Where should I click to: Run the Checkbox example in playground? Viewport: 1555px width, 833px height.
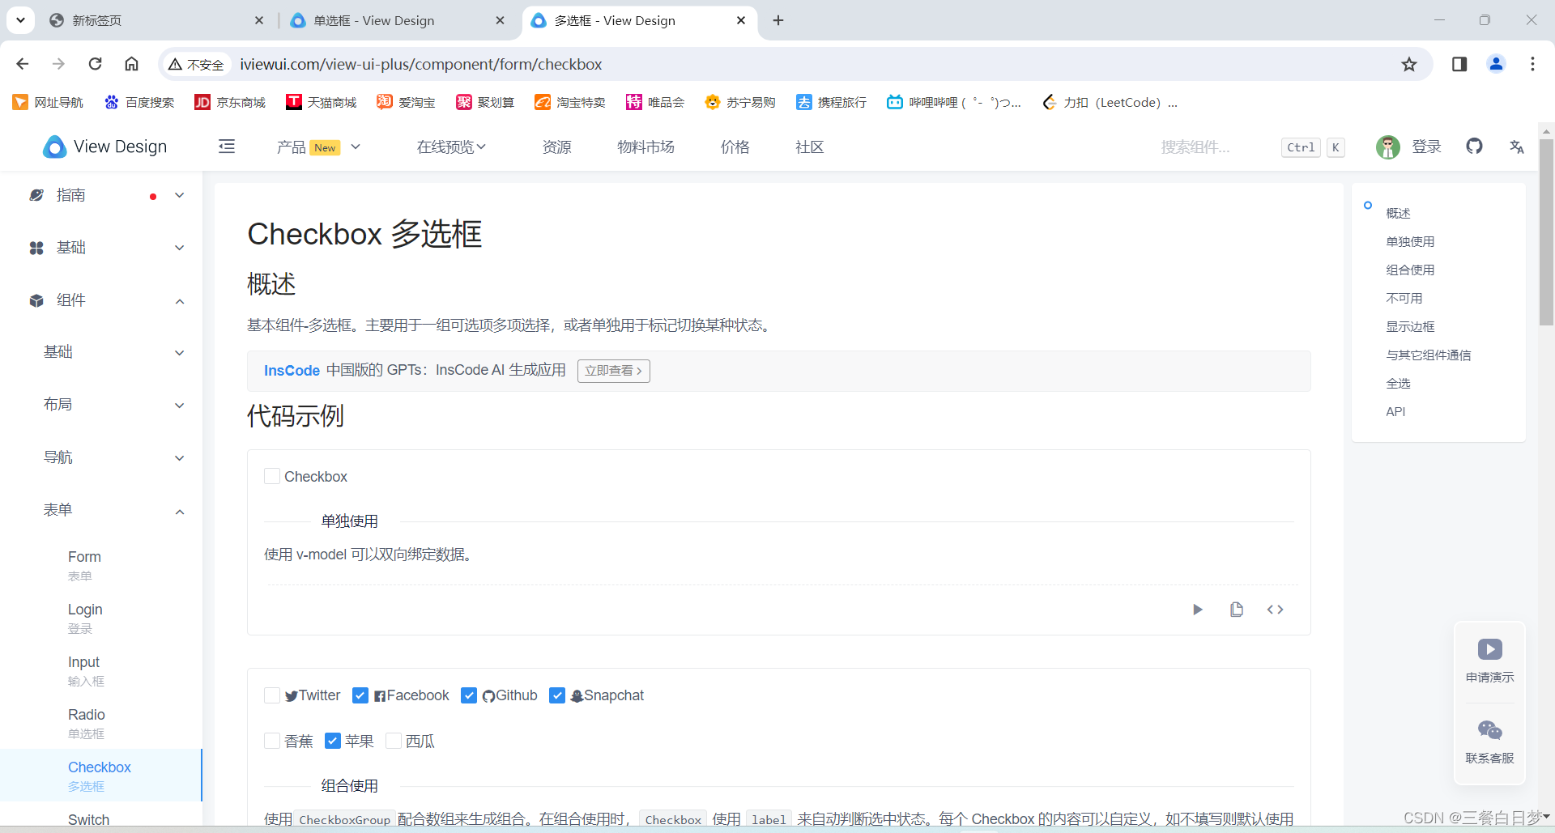(1198, 610)
